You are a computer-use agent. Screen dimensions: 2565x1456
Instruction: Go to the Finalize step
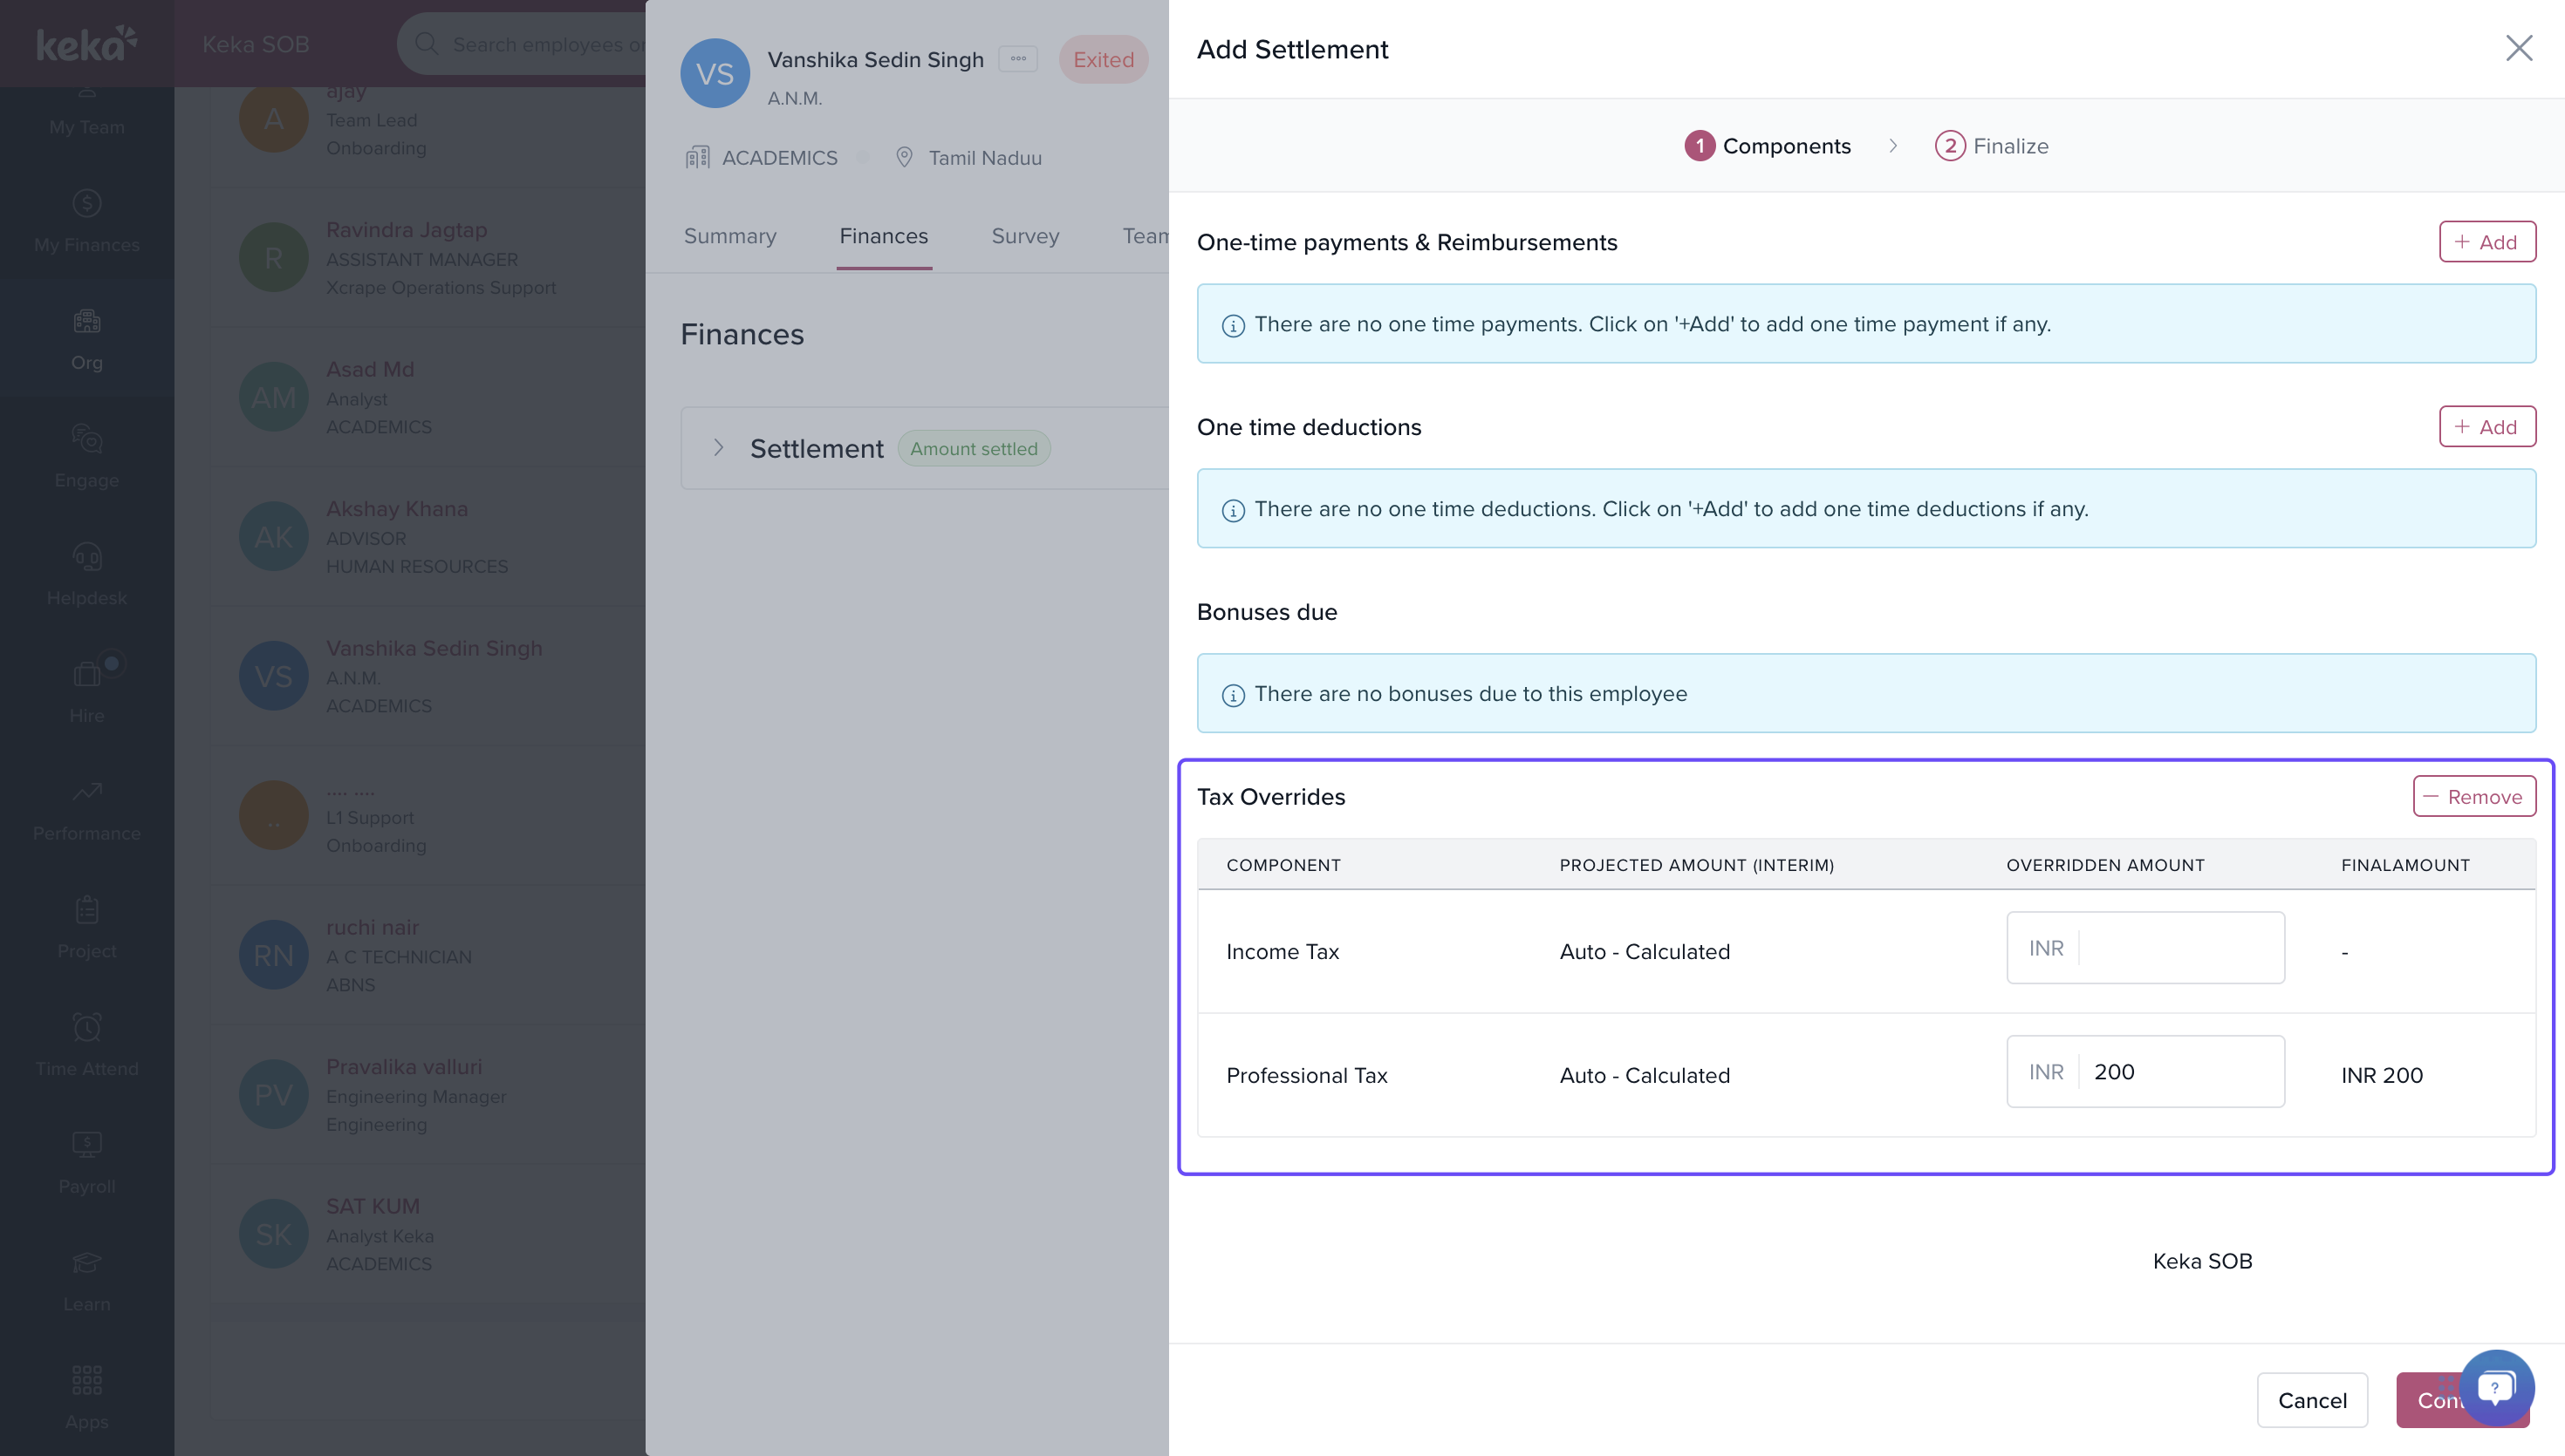pyautogui.click(x=1992, y=146)
